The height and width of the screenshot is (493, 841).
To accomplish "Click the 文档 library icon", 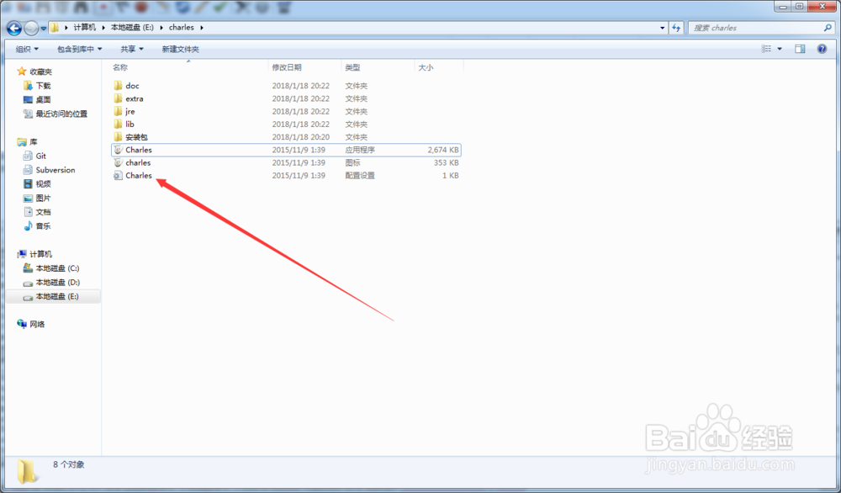I will coord(28,212).
